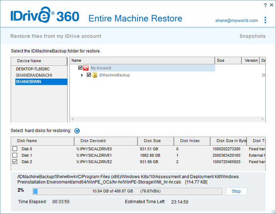The width and height of the screenshot is (276, 214).
Task: Uncheck the Disk 2 checkbox
Action: (x=15, y=162)
